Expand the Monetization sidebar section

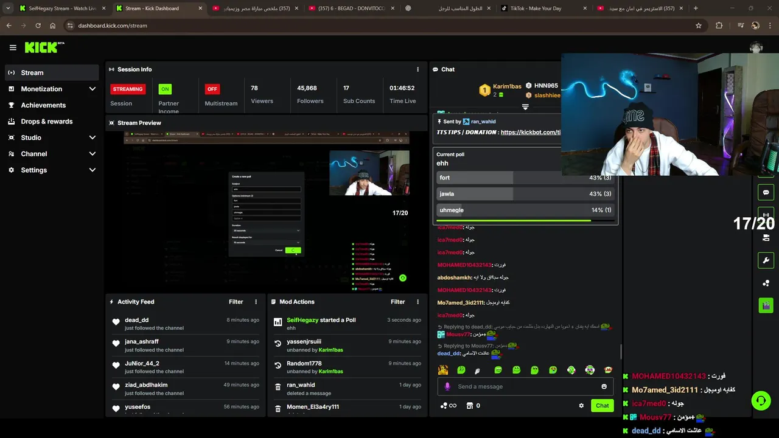pyautogui.click(x=93, y=89)
